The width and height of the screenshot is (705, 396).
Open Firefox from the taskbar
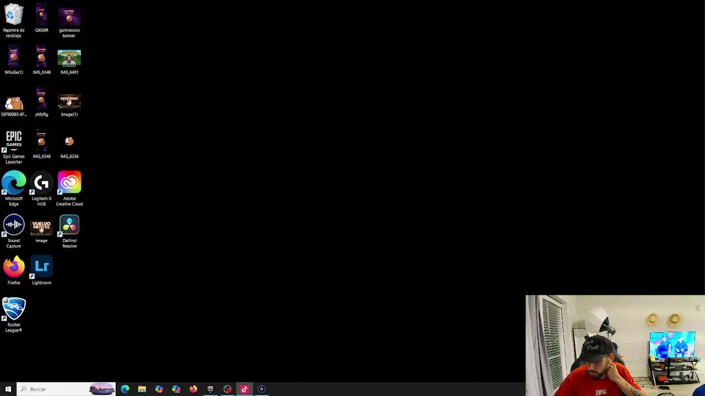pos(193,389)
